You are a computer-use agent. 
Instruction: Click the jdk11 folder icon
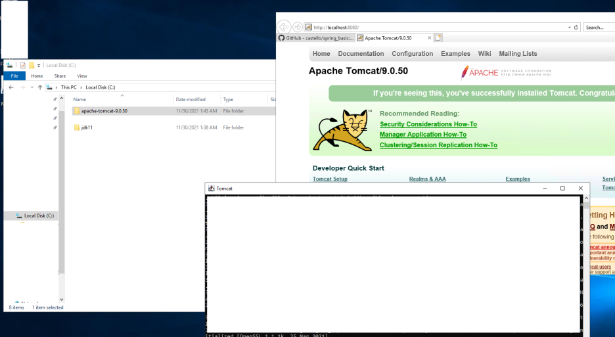pos(77,127)
